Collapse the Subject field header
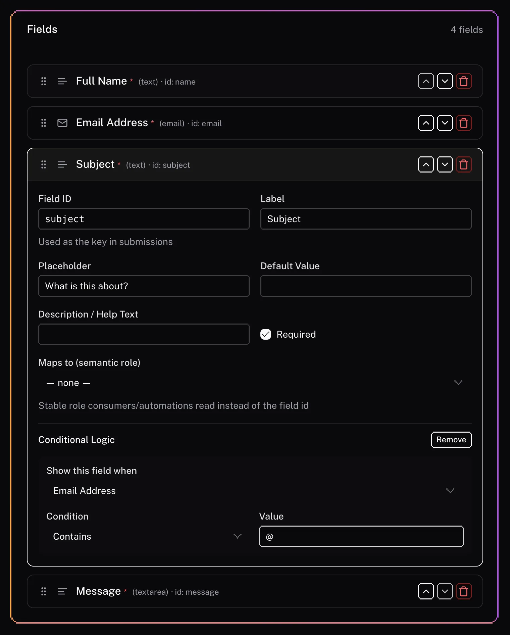The image size is (510, 635). [255, 164]
